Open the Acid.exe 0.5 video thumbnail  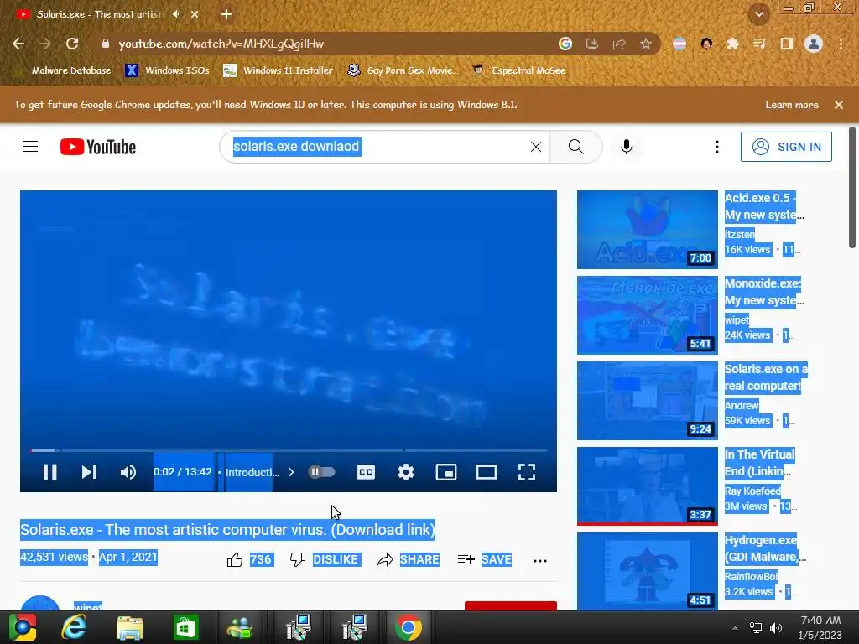point(648,230)
